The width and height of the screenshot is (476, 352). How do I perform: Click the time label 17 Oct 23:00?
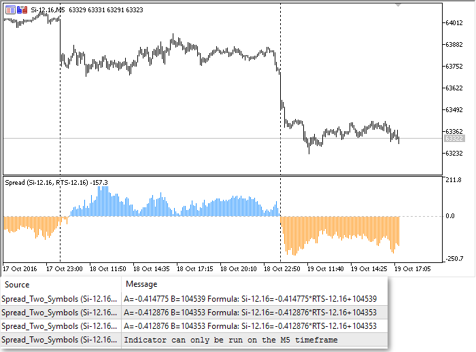click(65, 269)
